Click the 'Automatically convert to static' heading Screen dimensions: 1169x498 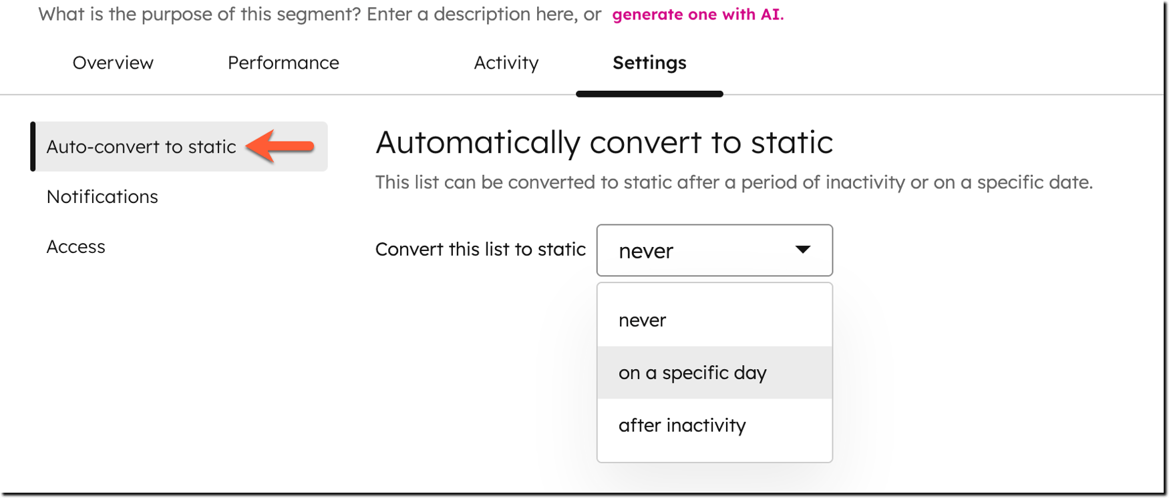pyautogui.click(x=604, y=142)
